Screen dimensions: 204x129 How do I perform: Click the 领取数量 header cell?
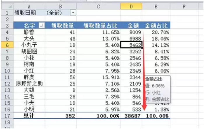61,26
